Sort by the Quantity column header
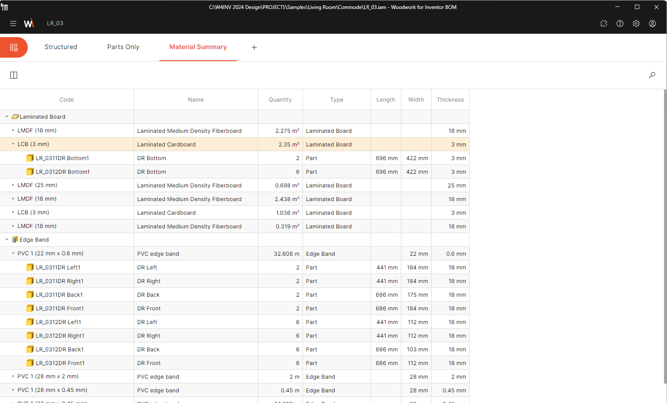Image resolution: width=667 pixels, height=403 pixels. (x=280, y=99)
